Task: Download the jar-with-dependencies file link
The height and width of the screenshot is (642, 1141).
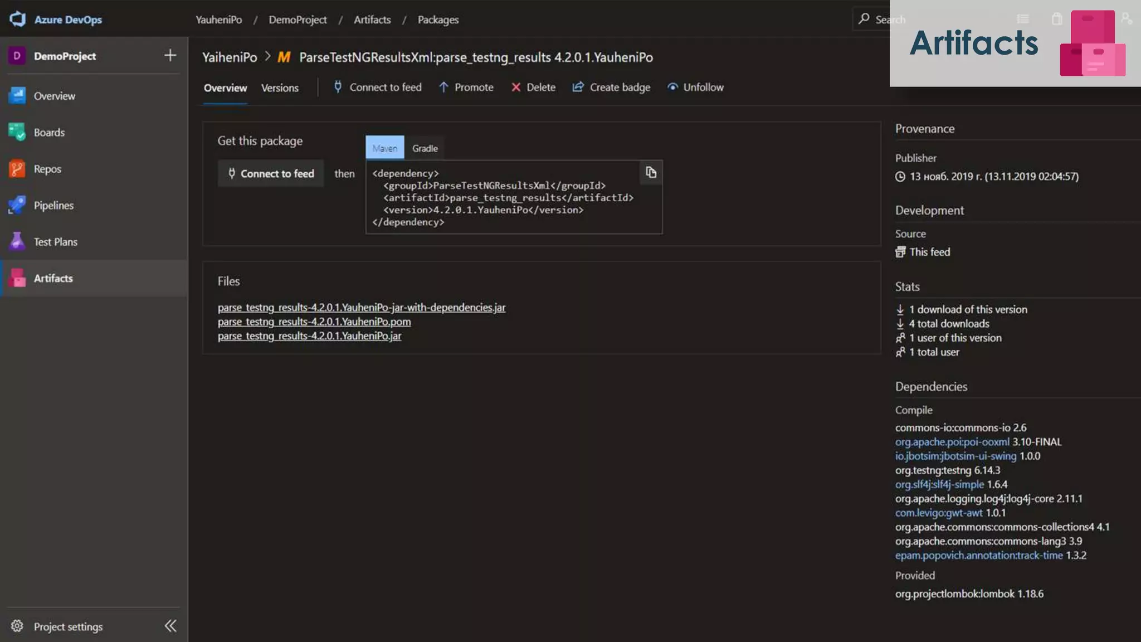Action: [361, 308]
